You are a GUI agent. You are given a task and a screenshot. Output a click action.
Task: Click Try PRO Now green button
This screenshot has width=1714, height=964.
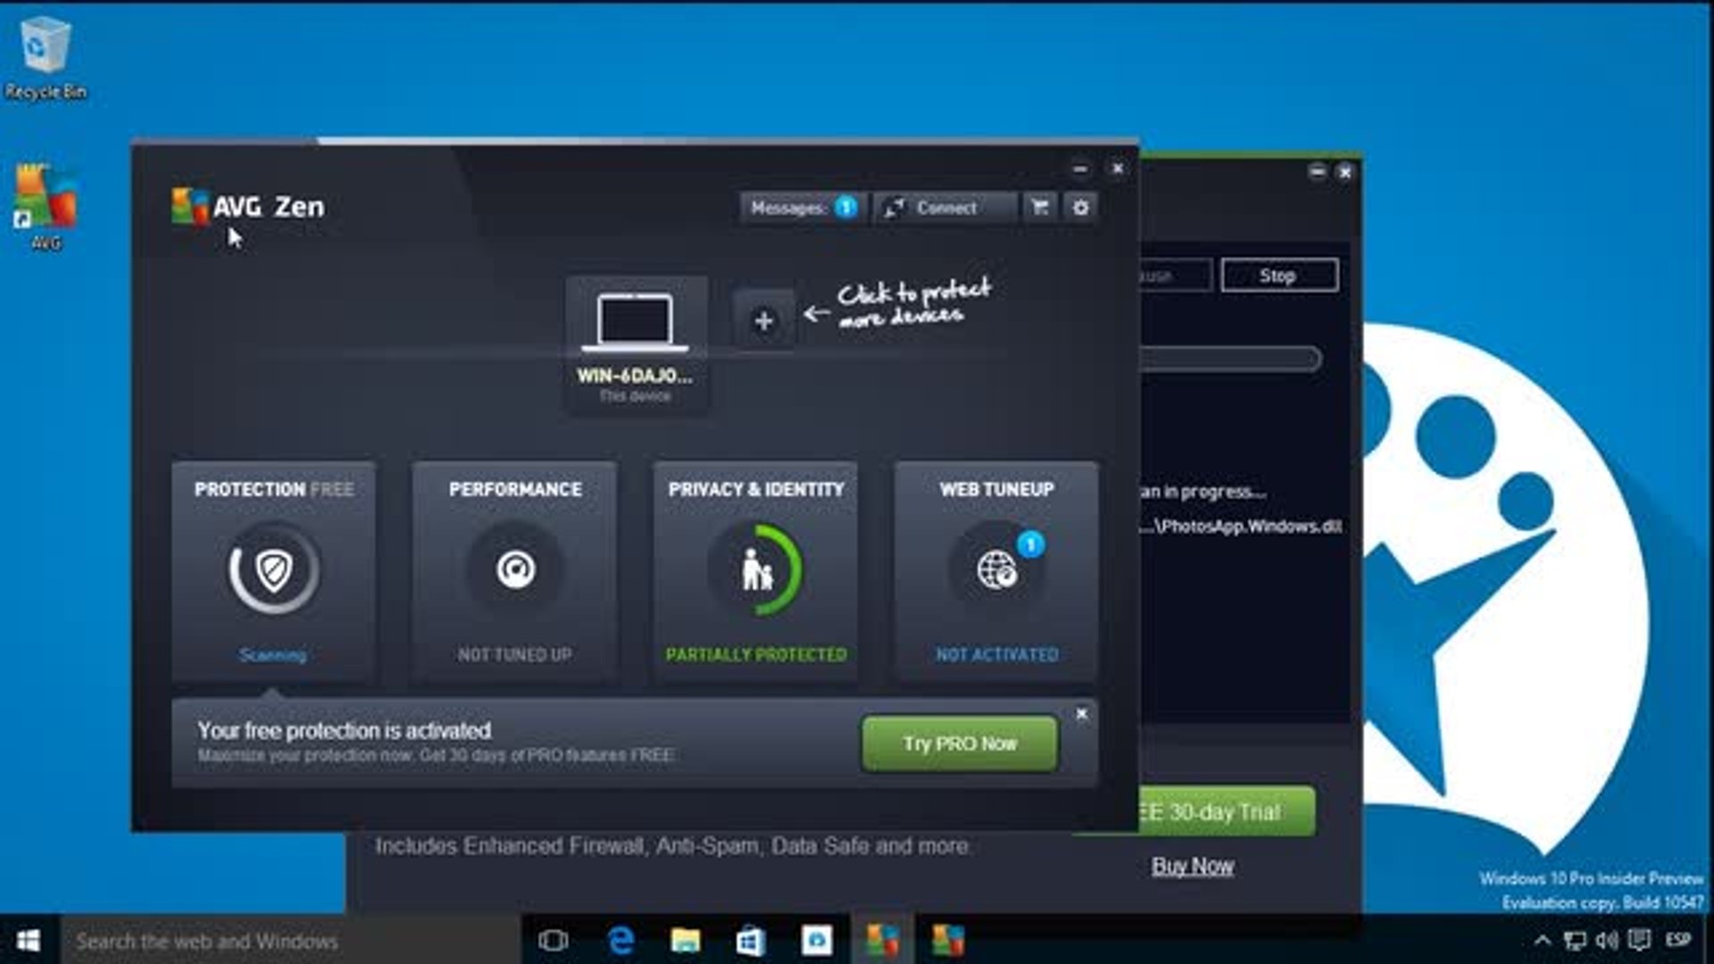point(960,744)
